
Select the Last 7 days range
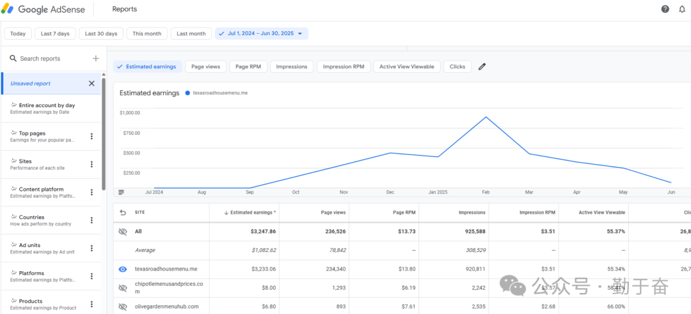pos(55,33)
